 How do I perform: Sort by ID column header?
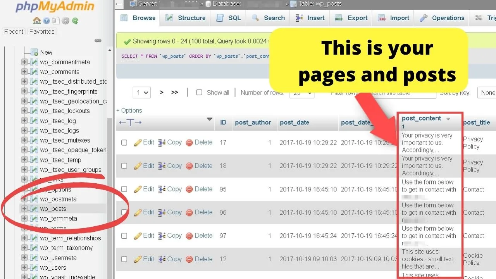coord(223,122)
